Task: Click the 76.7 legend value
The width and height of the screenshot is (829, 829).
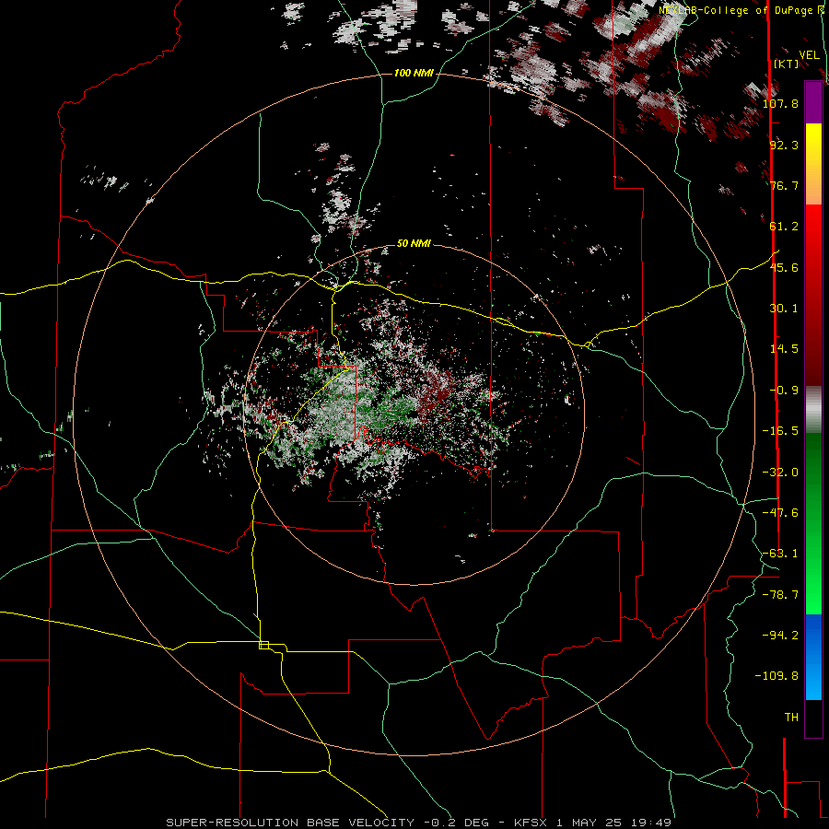Action: click(x=784, y=185)
